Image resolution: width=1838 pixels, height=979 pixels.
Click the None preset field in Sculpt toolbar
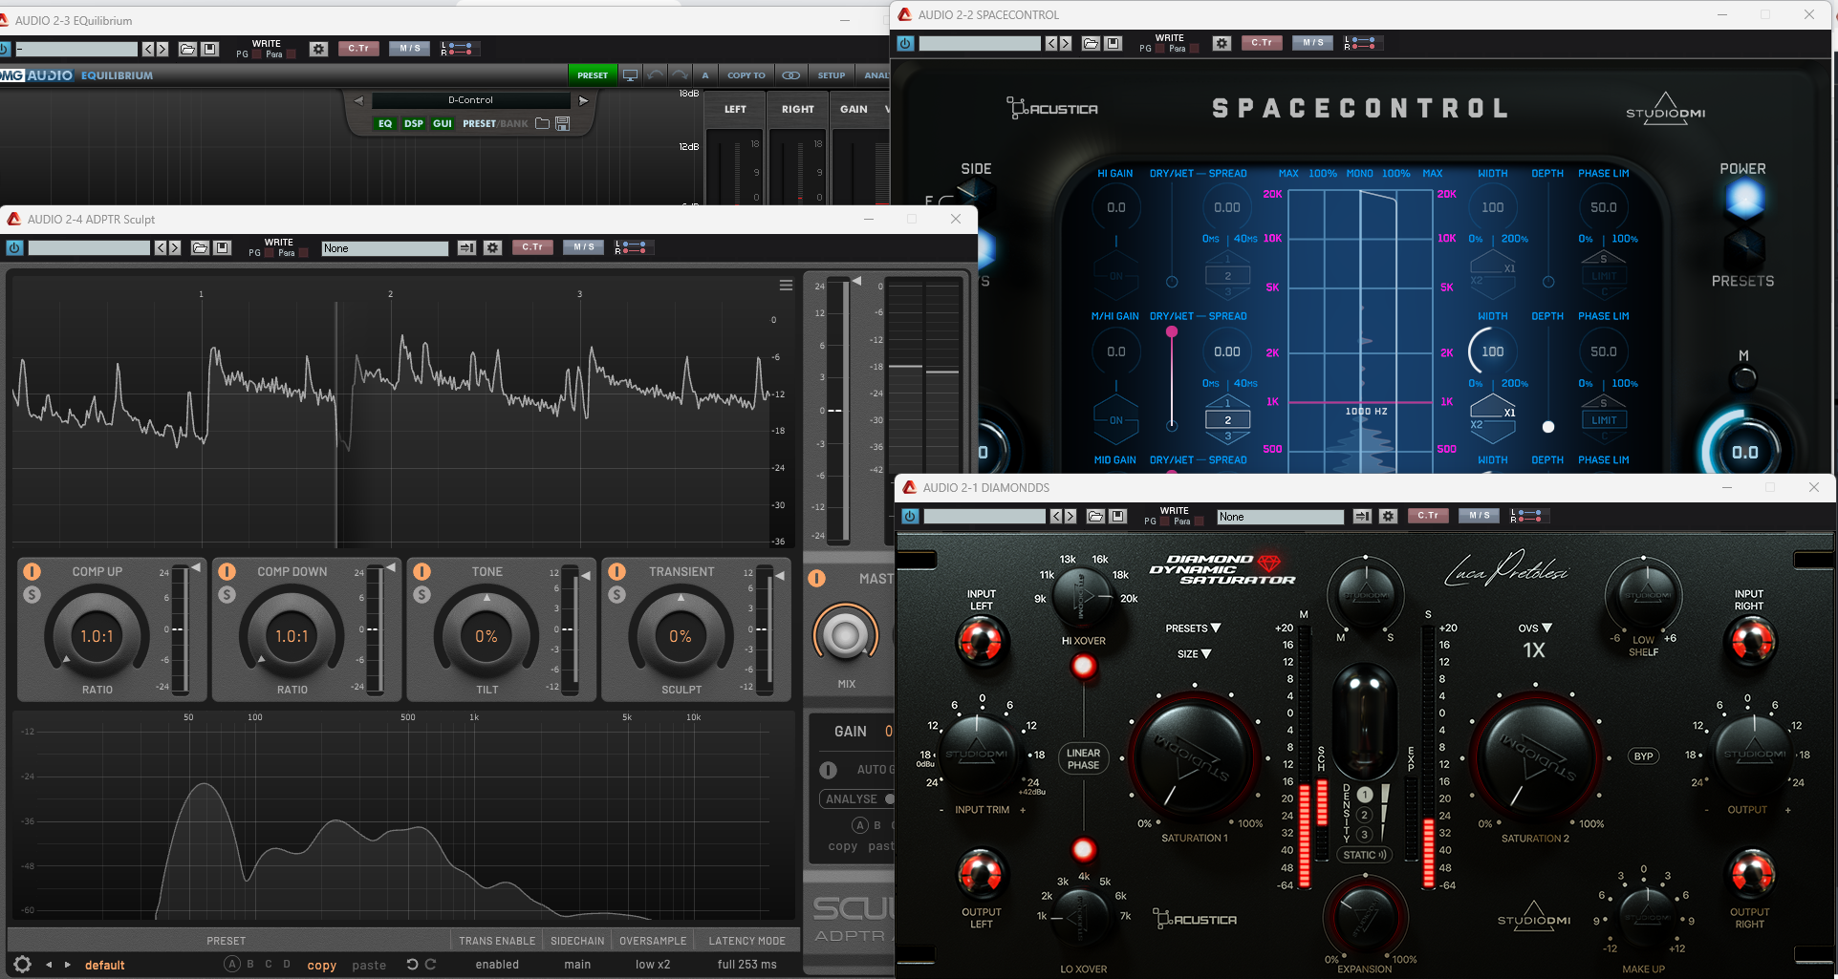tap(384, 248)
